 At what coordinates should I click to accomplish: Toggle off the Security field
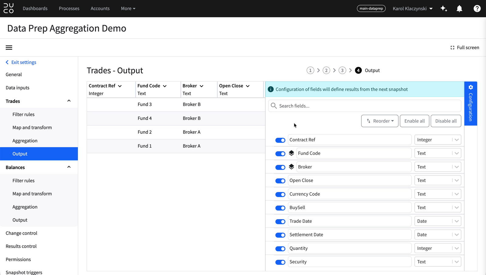(x=280, y=262)
